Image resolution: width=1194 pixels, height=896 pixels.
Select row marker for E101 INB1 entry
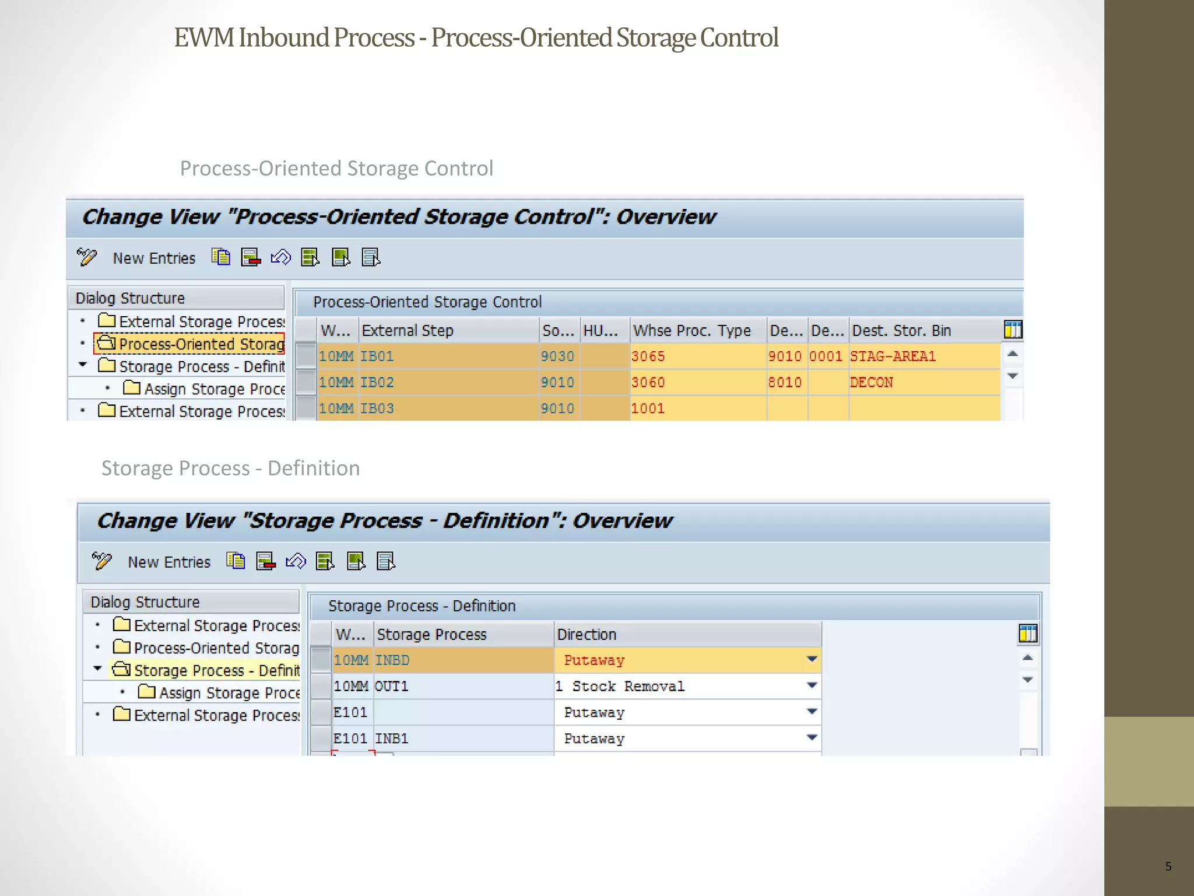tap(321, 738)
